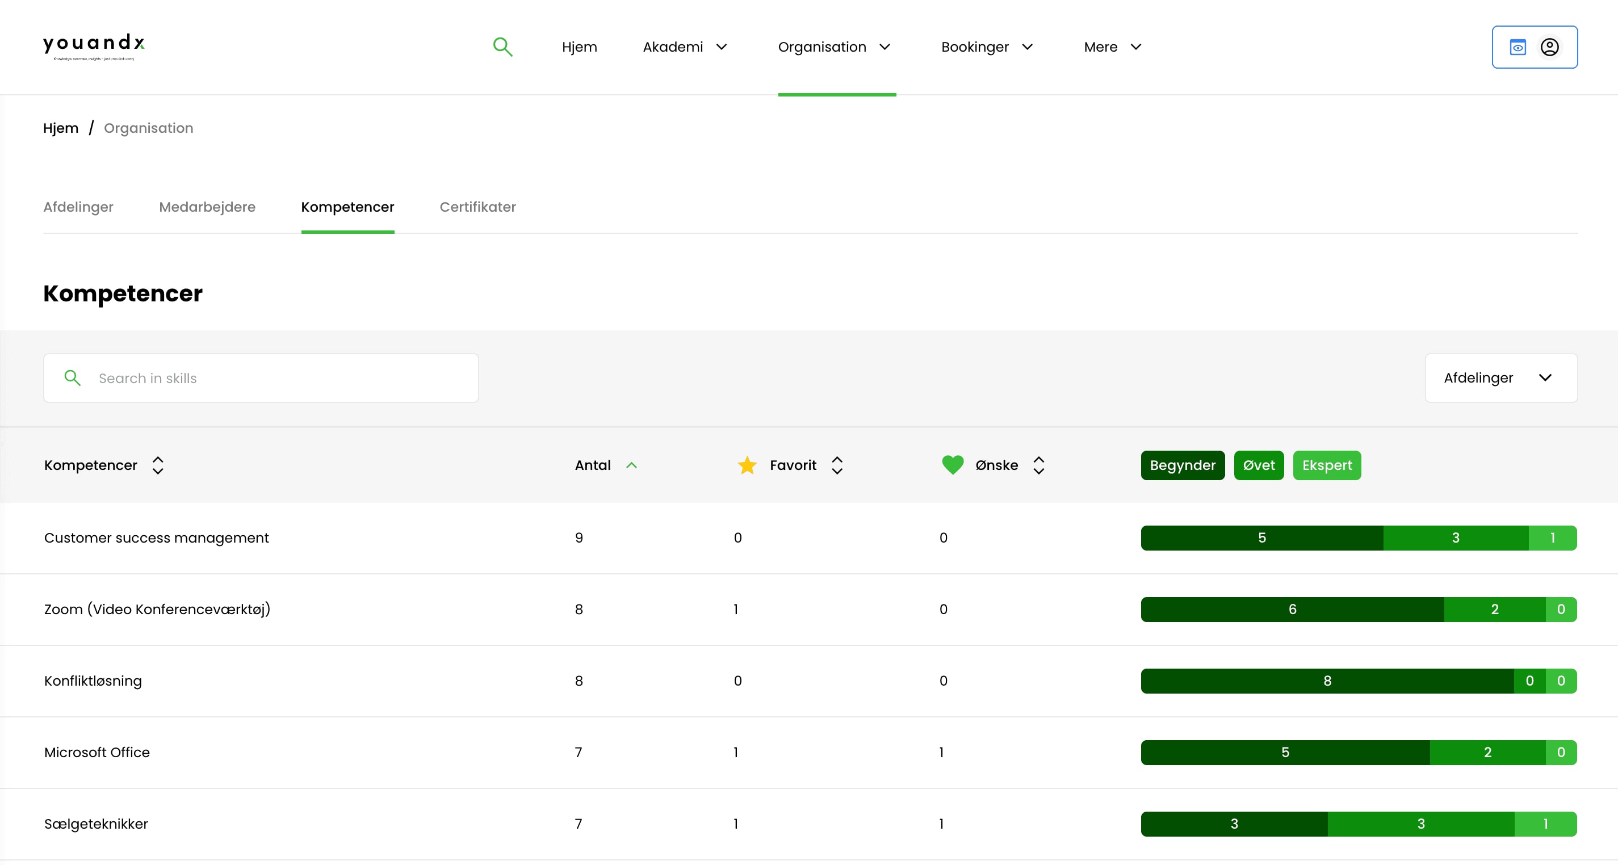Screen dimensions: 1618x865
Task: Click Zoom row Øvet segment 2
Action: [1494, 610]
